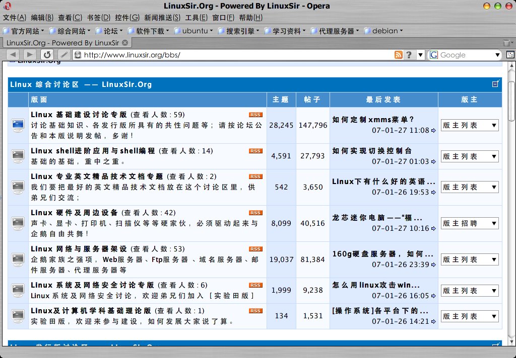Open the 工具(E) menu
The width and height of the screenshot is (516, 358).
(x=196, y=18)
